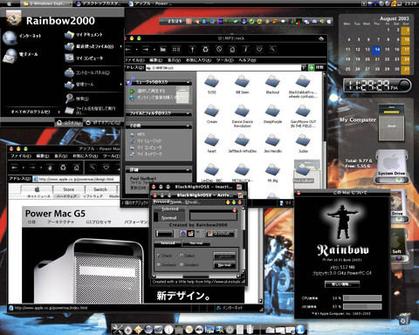
Task: Collapse the Music Tasks panel
Action: tap(188, 83)
